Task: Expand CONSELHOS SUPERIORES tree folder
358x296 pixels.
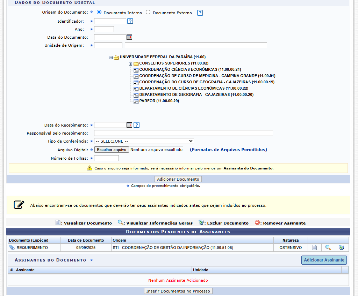Action: coord(131,64)
